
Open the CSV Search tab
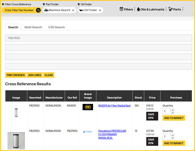tap(56, 27)
